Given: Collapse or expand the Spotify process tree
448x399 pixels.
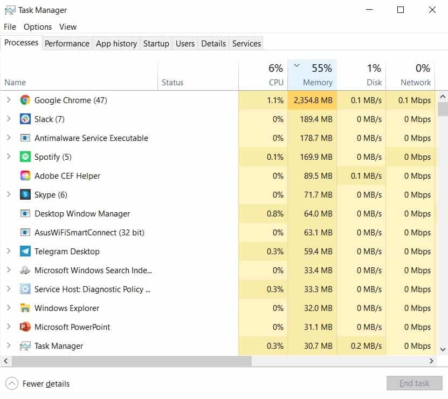Looking at the screenshot, I should coord(9,157).
